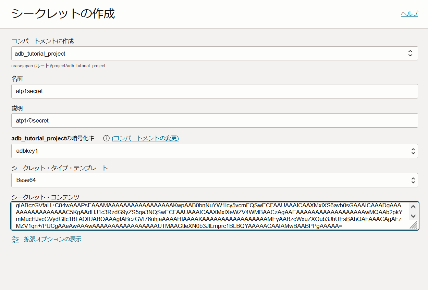The image size is (428, 290).
Task: Open the encryption key dropdown showing adbkey1
Action: [215, 151]
